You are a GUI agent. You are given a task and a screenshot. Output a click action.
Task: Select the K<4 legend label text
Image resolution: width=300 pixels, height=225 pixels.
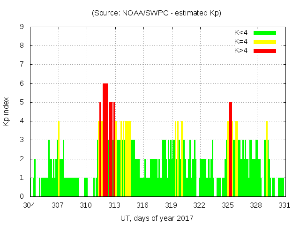pyautogui.click(x=242, y=33)
